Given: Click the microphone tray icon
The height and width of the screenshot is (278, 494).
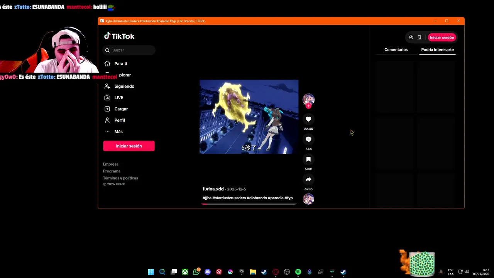Looking at the screenshot, I should (x=441, y=272).
